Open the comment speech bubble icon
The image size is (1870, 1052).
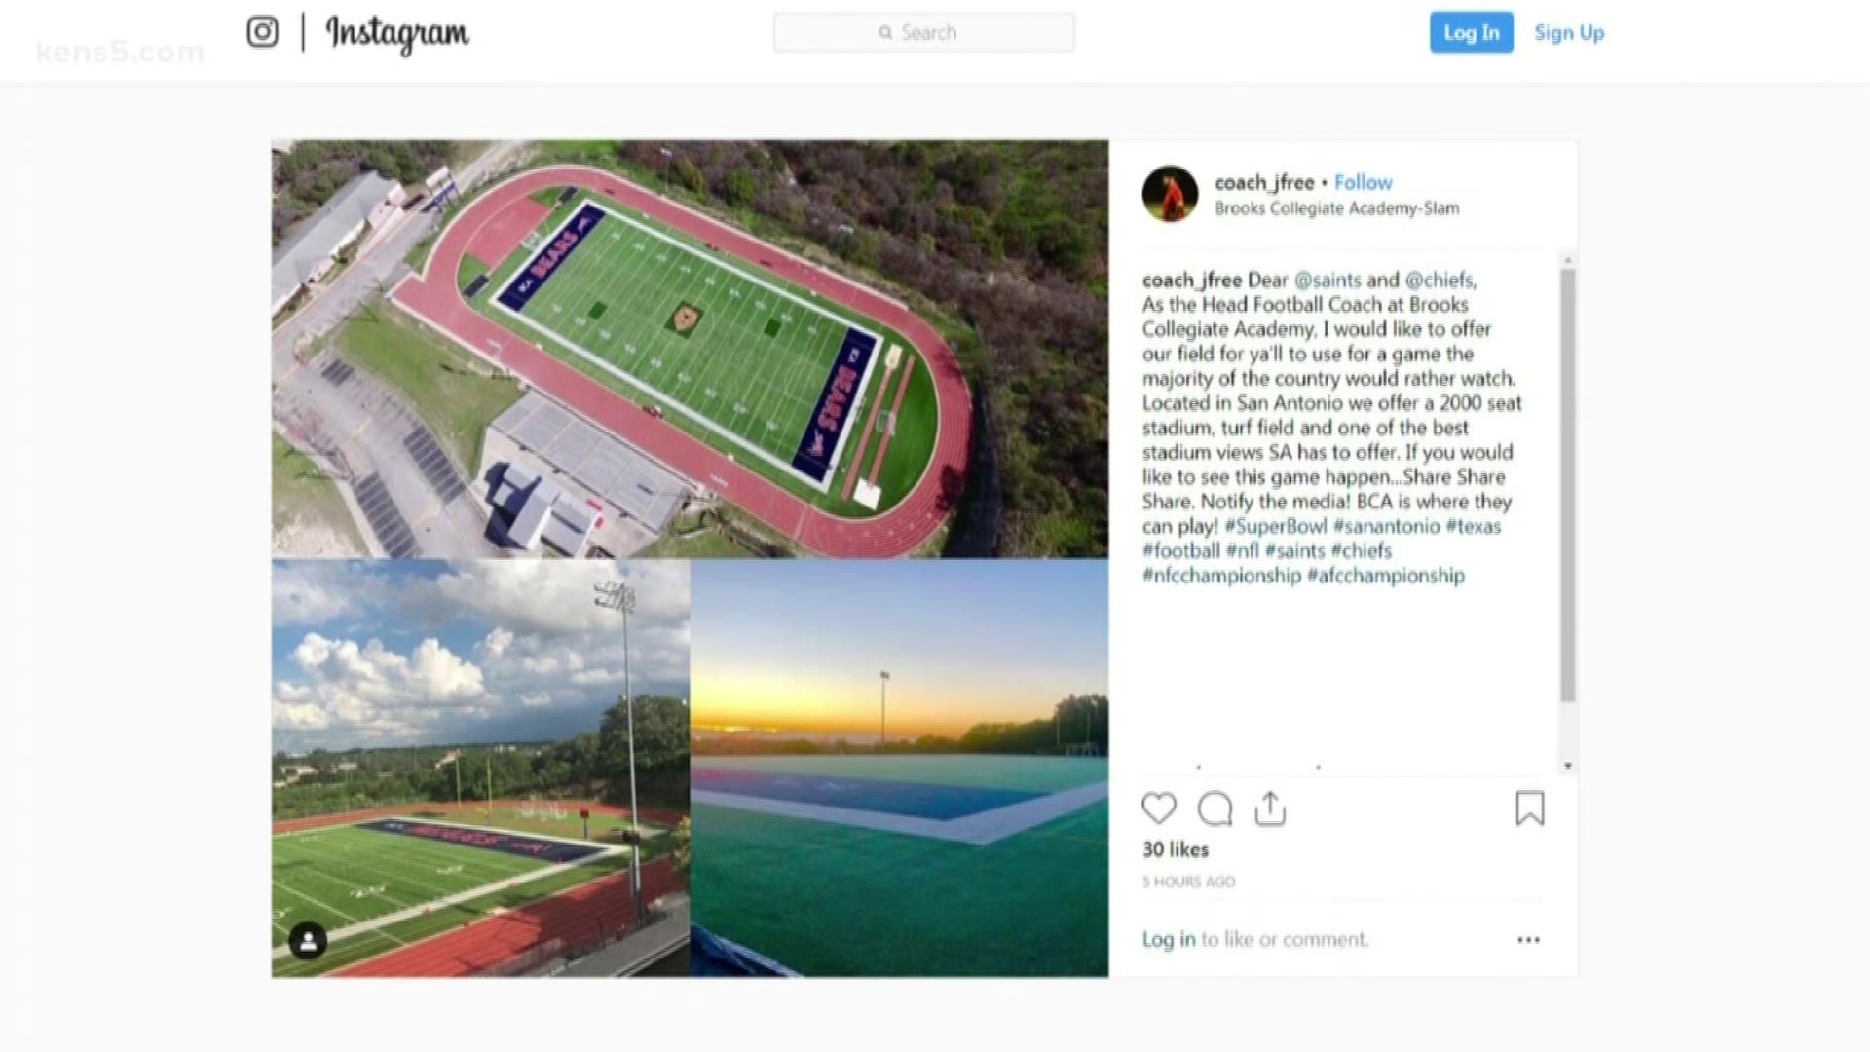pyautogui.click(x=1215, y=808)
